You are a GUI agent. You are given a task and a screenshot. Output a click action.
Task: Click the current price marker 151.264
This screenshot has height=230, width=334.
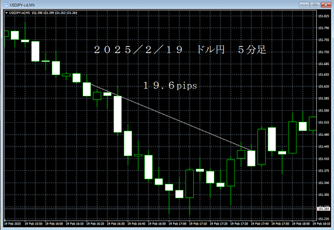click(x=324, y=209)
